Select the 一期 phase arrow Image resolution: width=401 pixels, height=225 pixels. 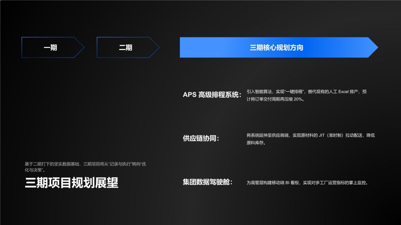pyautogui.click(x=53, y=47)
